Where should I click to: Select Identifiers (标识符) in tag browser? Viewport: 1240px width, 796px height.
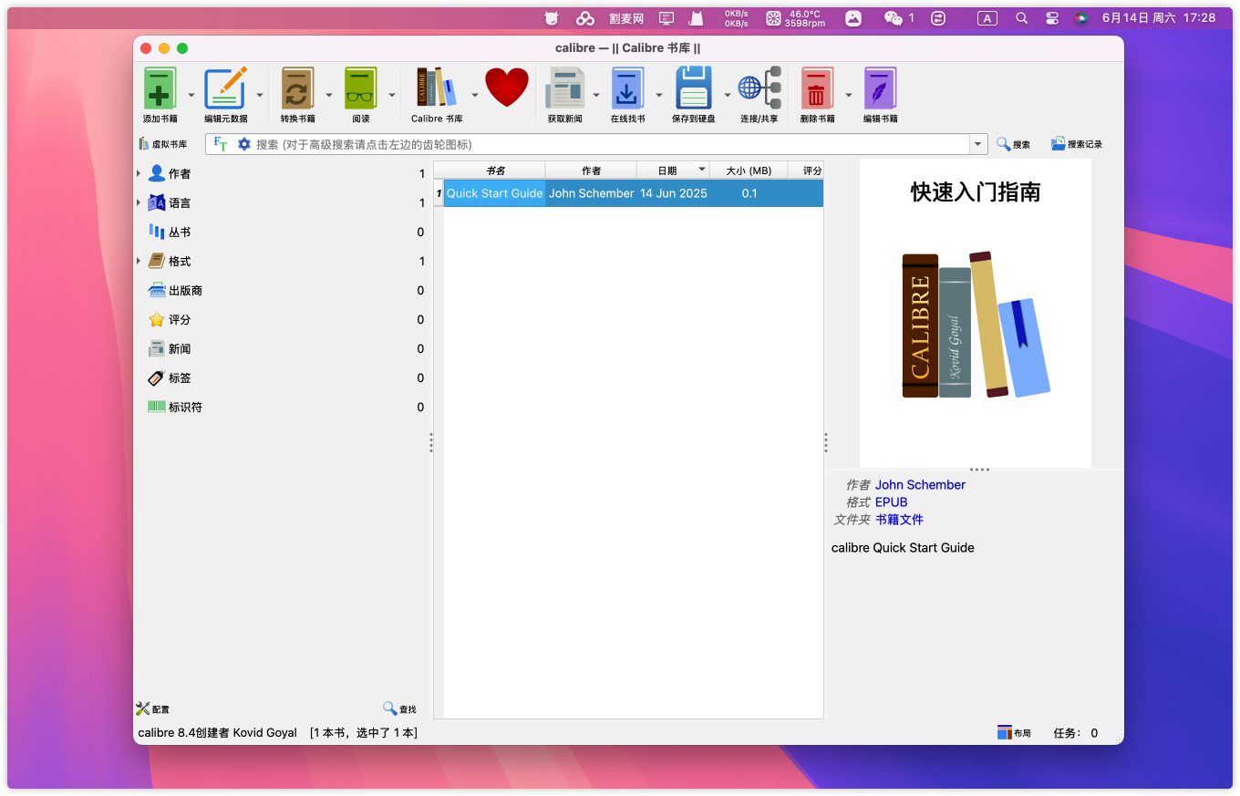(185, 408)
